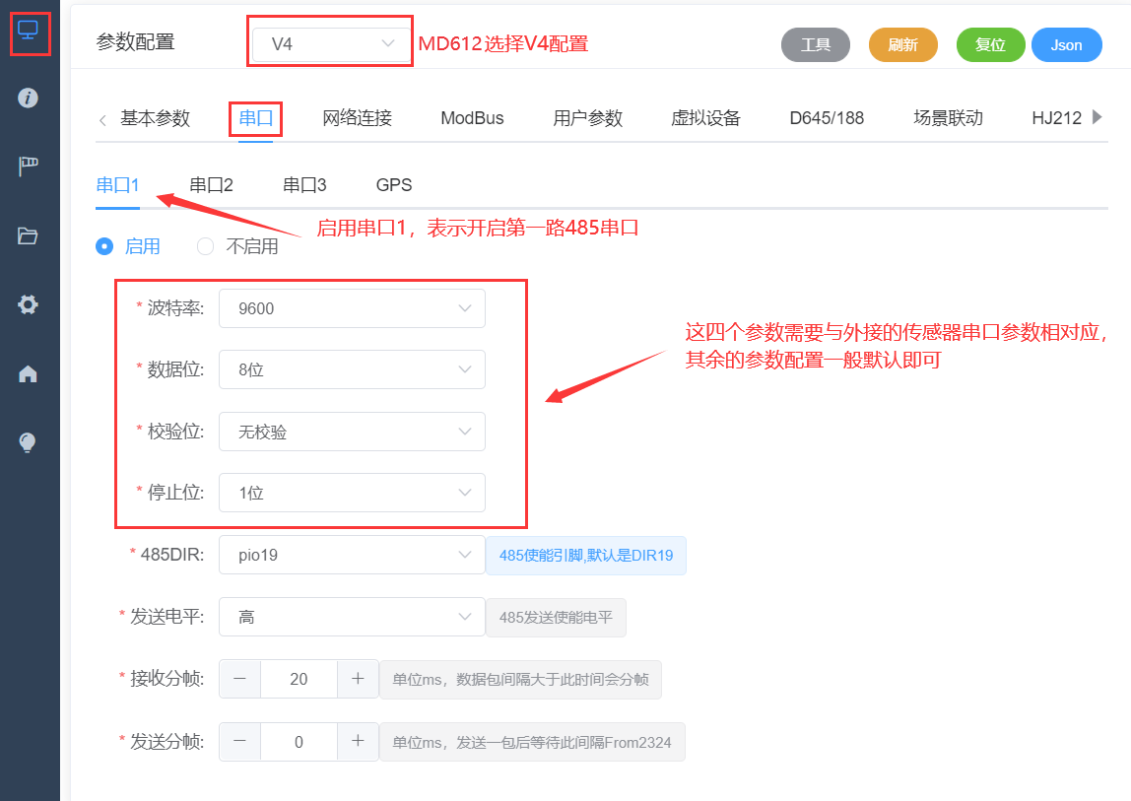1131x801 pixels.
Task: Select the 不启用 radio button
Action: pyautogui.click(x=205, y=246)
